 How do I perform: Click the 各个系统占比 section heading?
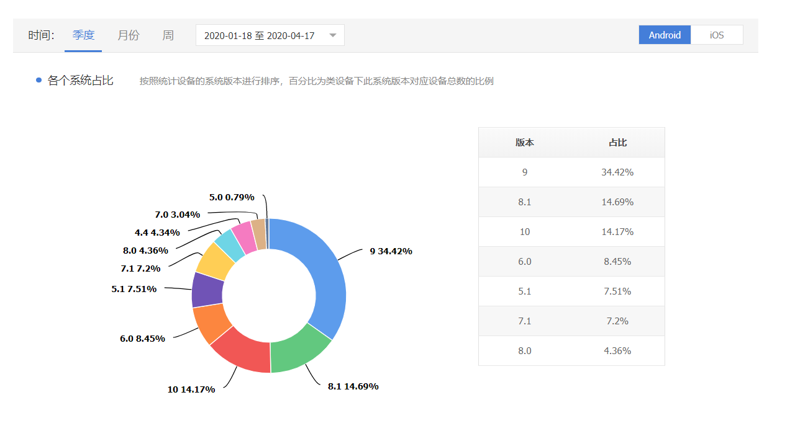point(81,81)
